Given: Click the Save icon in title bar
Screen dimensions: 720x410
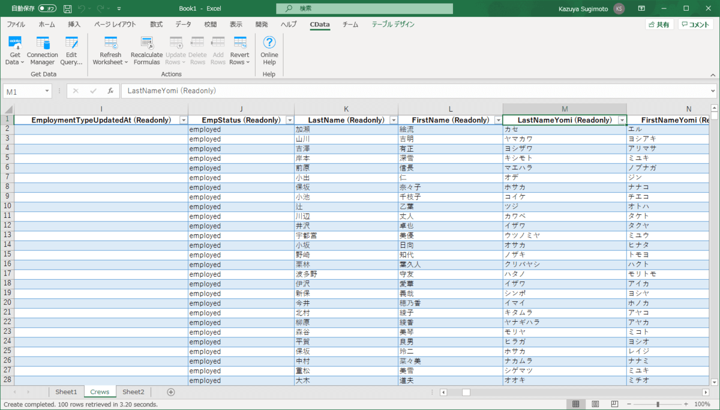Looking at the screenshot, I should tap(67, 9).
